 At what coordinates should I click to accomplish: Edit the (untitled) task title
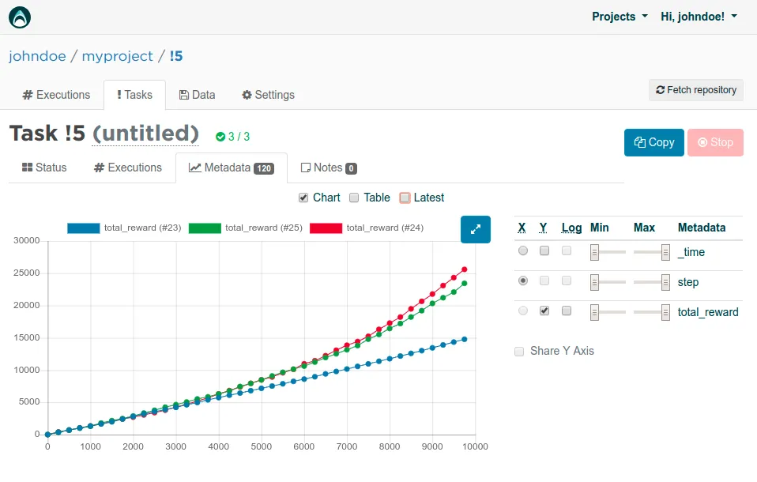tap(145, 134)
